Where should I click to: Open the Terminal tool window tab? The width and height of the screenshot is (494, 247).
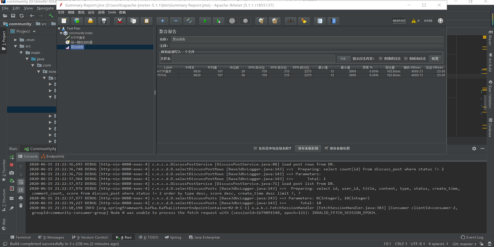click(x=21, y=237)
